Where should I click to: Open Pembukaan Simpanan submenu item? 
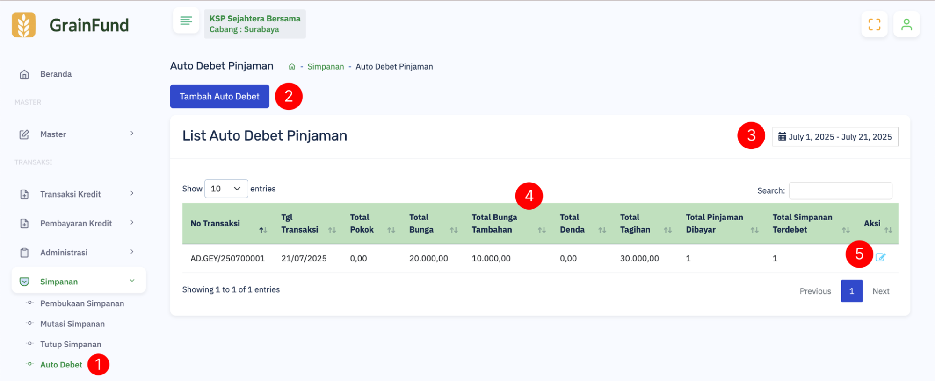coord(82,303)
